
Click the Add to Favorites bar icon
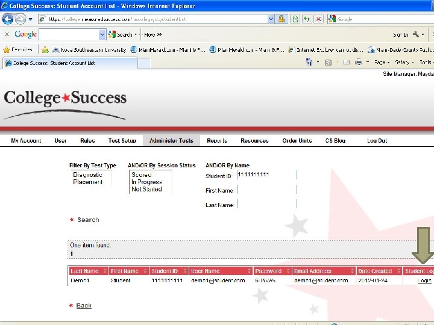click(x=45, y=50)
